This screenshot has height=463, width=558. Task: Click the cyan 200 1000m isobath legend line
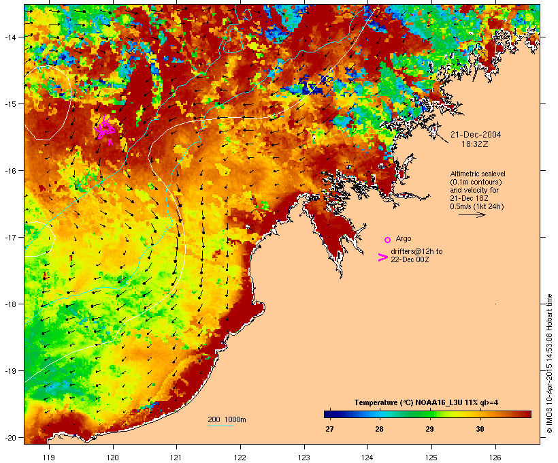coord(220,426)
